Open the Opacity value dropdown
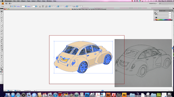This screenshot has width=174, height=97. [36, 6]
